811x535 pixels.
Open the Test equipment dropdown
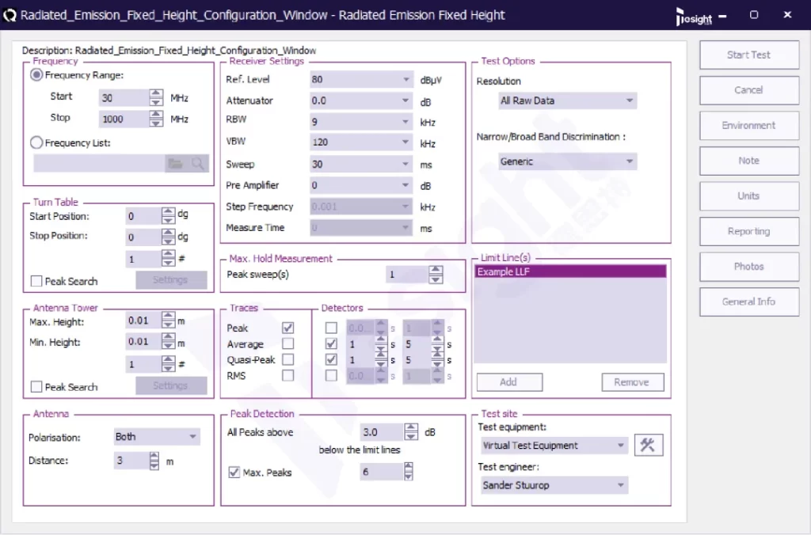(554, 445)
